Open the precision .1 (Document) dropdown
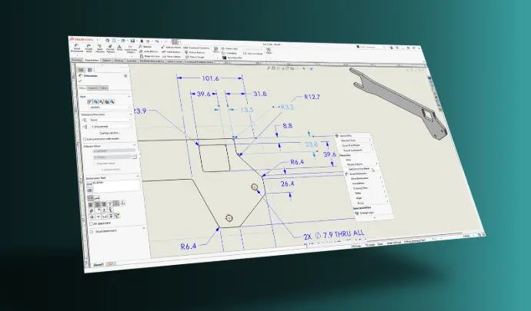 (x=111, y=127)
